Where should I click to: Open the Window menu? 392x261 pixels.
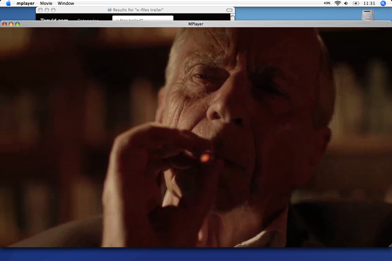(x=66, y=3)
